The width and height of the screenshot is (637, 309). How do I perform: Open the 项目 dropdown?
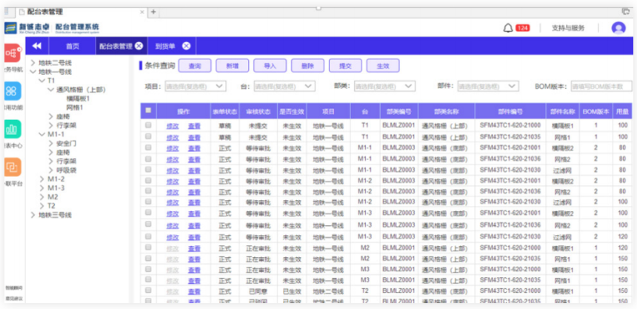196,86
